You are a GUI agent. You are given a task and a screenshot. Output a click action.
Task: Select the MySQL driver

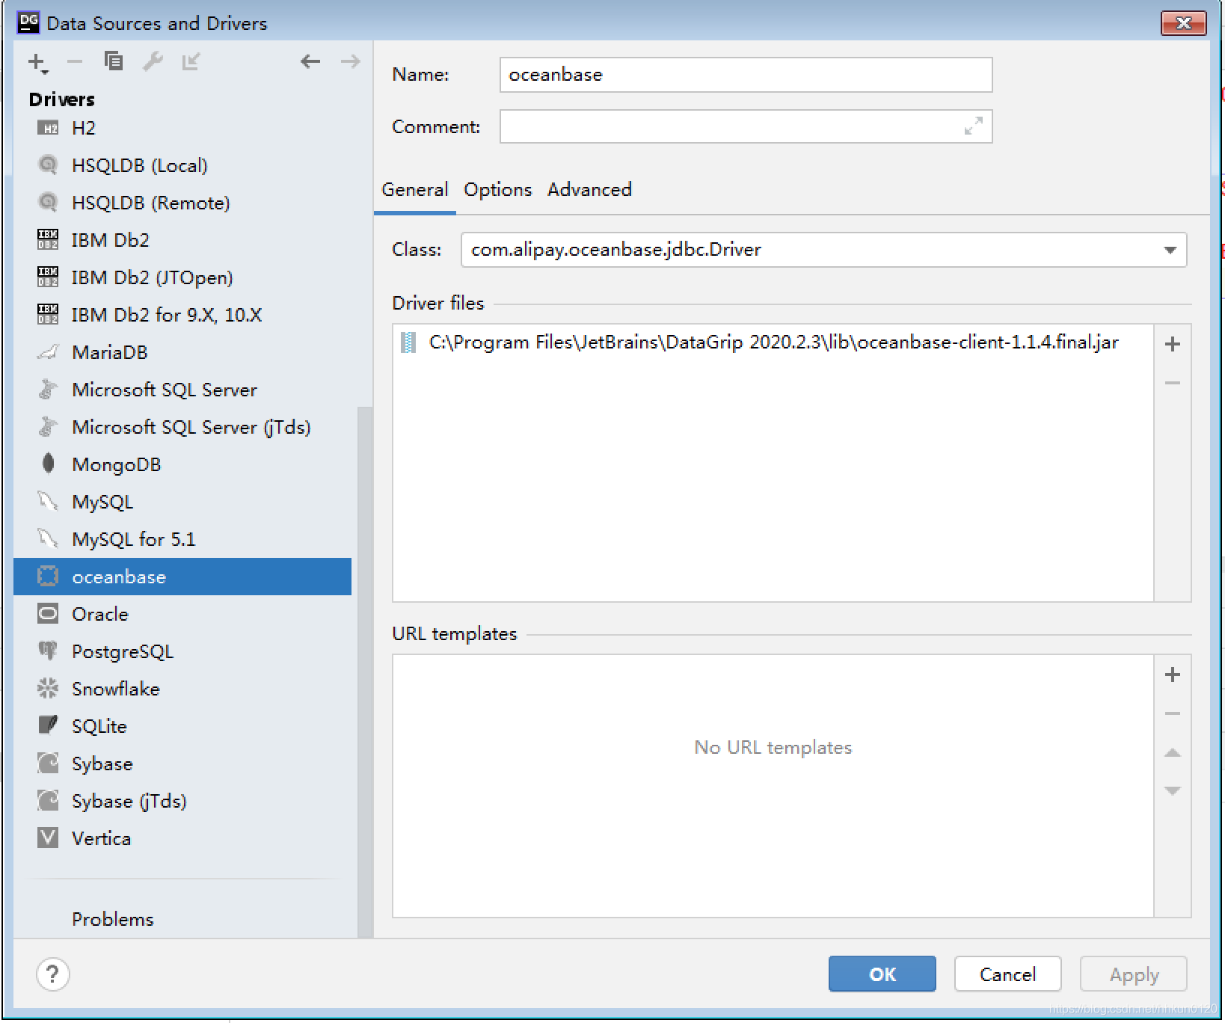(182, 502)
